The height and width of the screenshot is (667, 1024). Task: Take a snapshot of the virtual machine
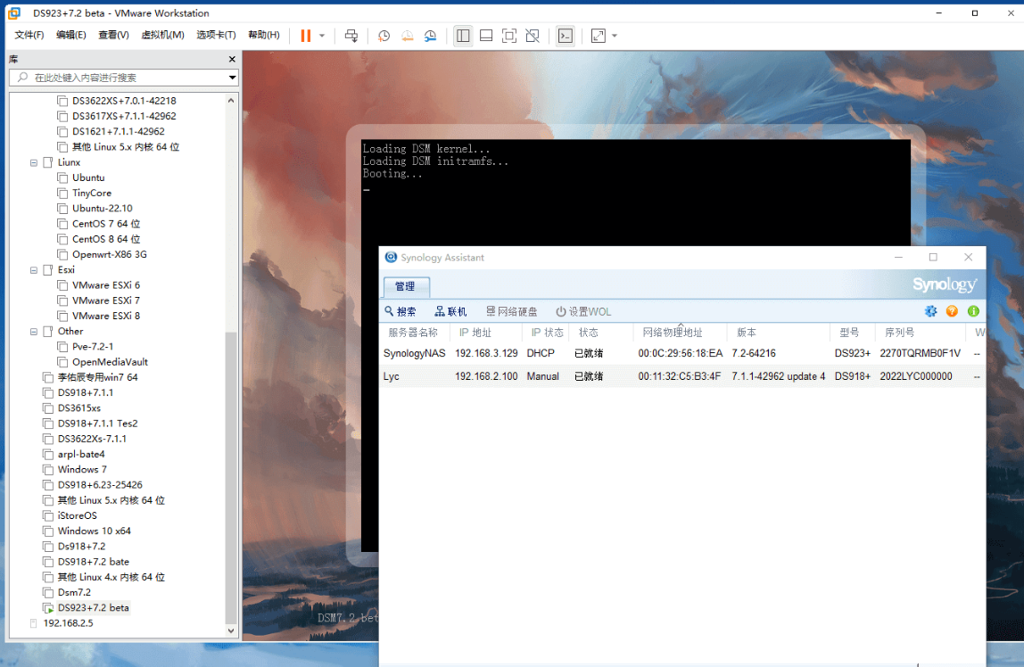pyautogui.click(x=384, y=36)
